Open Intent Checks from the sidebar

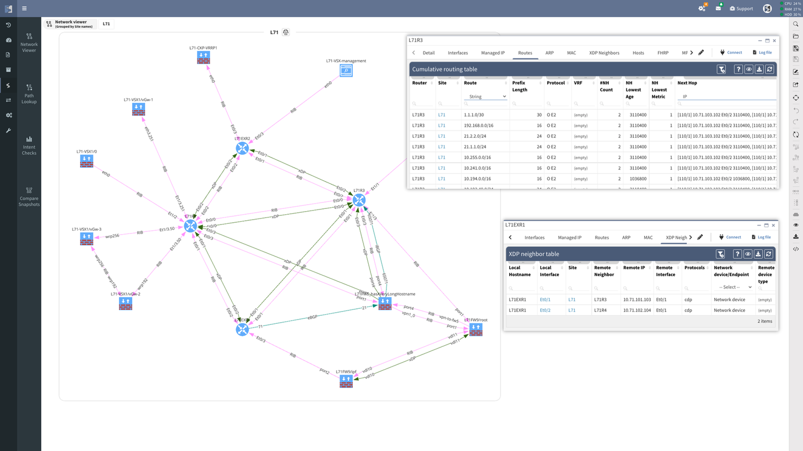(29, 145)
